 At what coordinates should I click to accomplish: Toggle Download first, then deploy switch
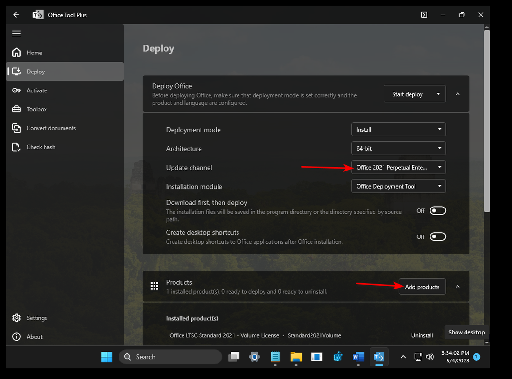tap(438, 210)
